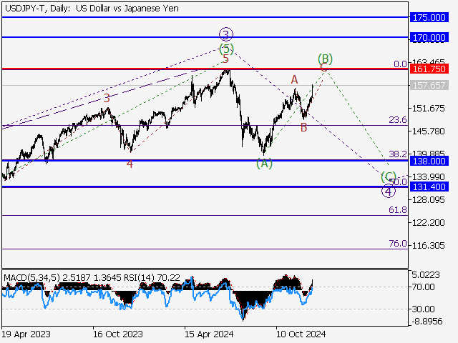
Task: Click the circled purple wave 3 label
Action: pyautogui.click(x=226, y=34)
